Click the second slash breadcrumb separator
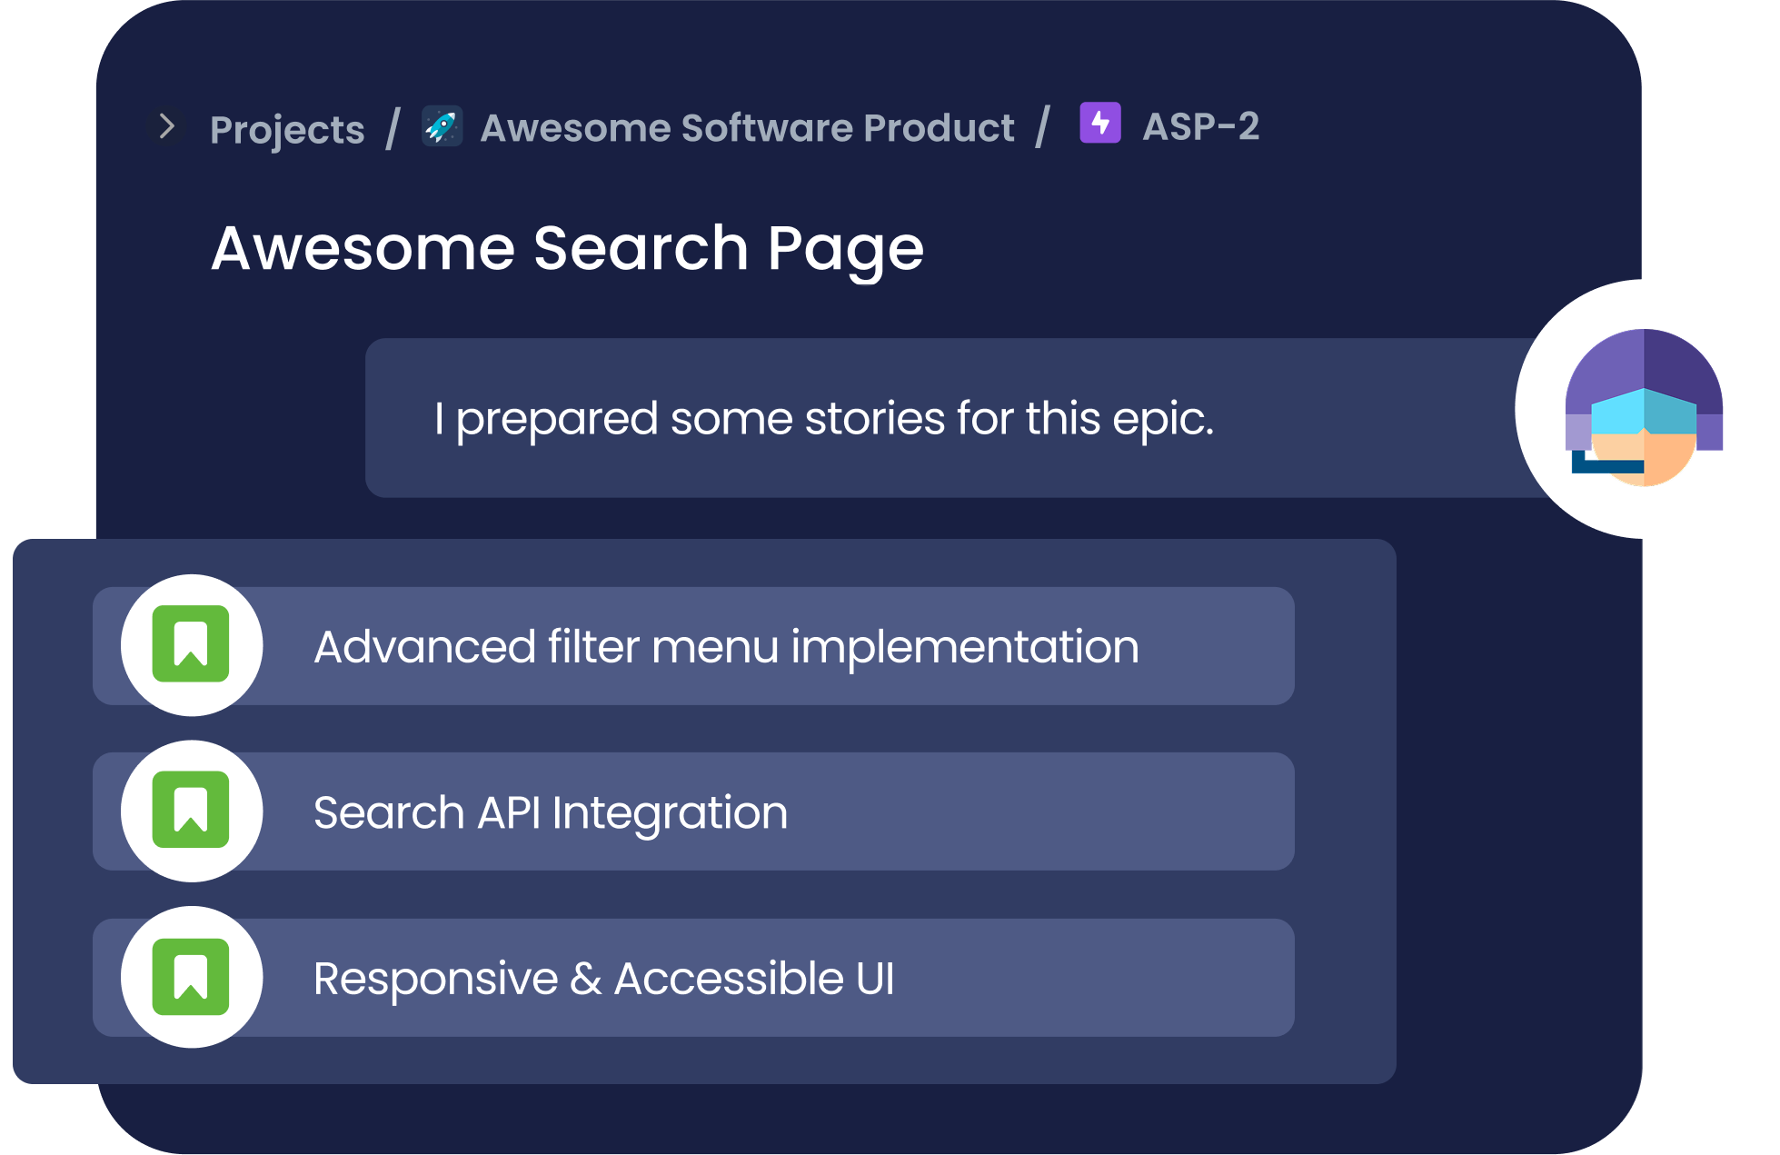The image size is (1780, 1155). [1042, 127]
